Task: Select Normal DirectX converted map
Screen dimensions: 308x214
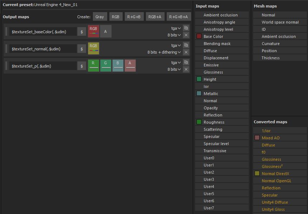Action: pos(280,174)
